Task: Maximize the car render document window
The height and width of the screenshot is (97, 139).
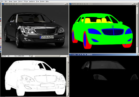Action: tap(67, 4)
